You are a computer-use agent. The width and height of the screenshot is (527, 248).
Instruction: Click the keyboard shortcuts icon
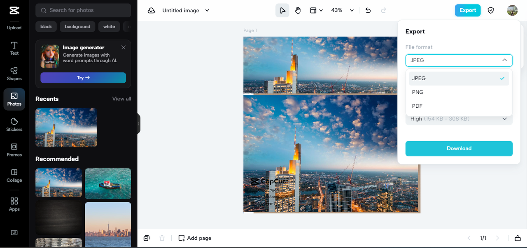[x=14, y=232]
